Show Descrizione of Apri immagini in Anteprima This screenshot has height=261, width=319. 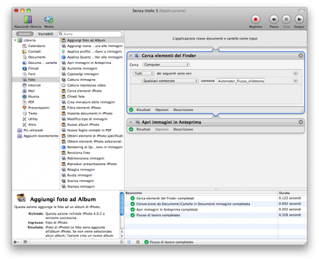click(x=183, y=130)
